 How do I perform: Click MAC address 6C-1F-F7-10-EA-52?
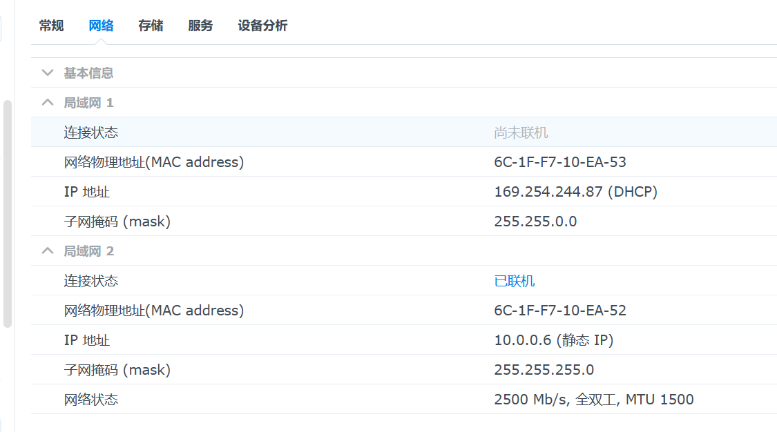click(560, 311)
